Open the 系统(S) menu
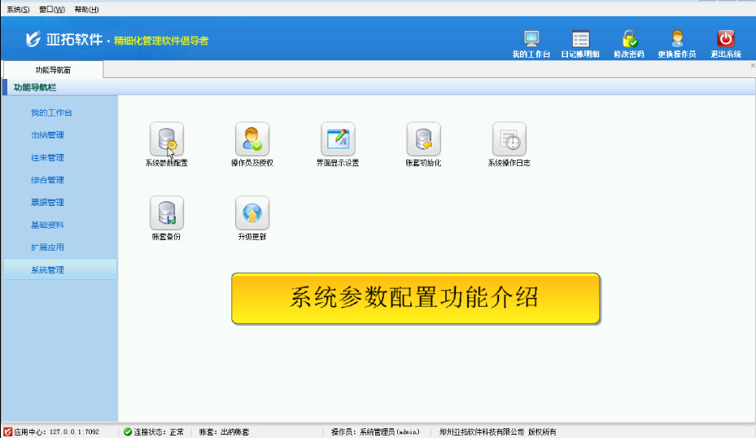Viewport: 756px width, 438px height. 18,9
